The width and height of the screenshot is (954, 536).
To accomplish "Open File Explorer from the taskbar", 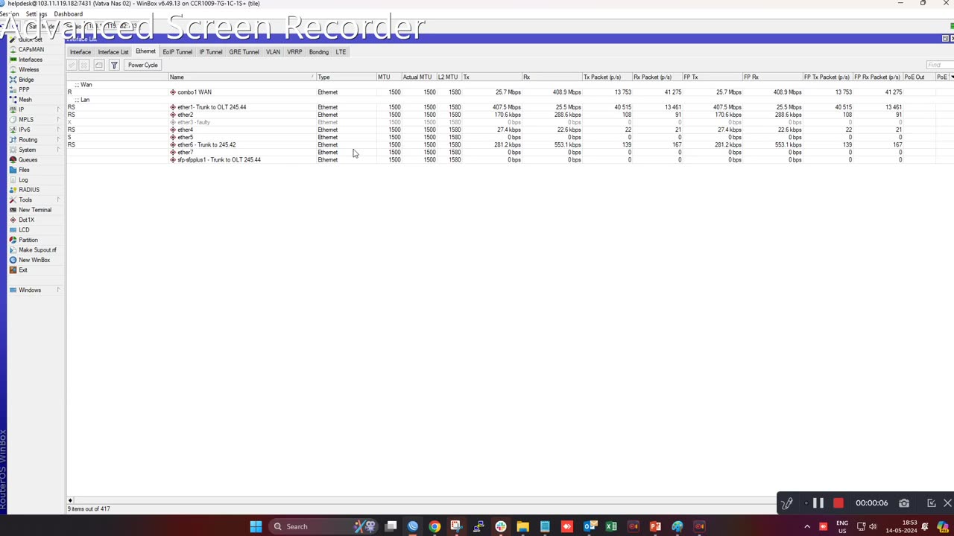I will (x=523, y=526).
